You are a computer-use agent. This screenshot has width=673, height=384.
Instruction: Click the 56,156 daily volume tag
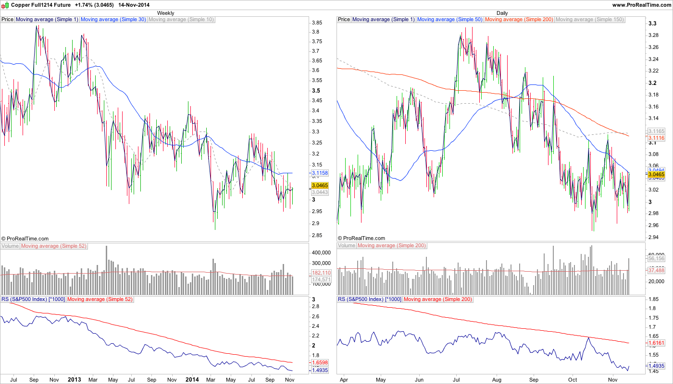[656, 258]
